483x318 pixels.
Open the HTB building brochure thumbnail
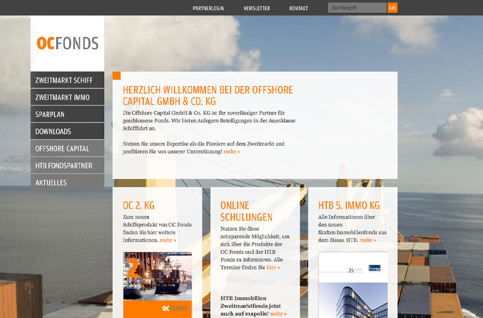pos(353,285)
